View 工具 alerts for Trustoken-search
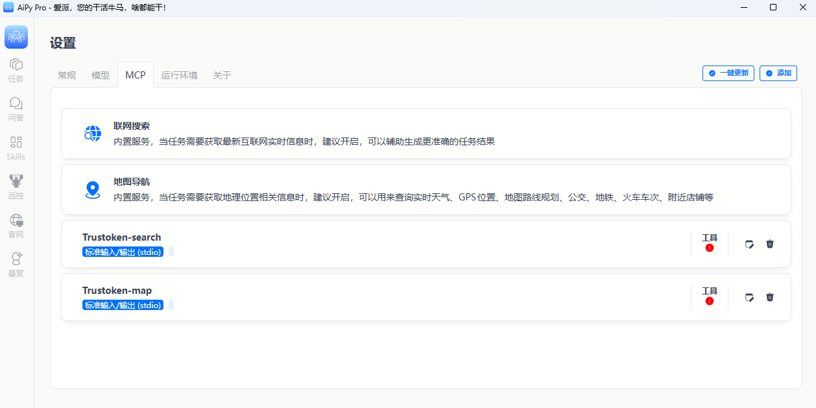This screenshot has width=816, height=408. (710, 243)
